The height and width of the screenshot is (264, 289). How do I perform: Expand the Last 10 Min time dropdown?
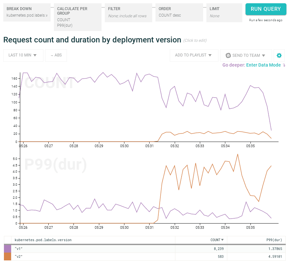tap(23, 55)
